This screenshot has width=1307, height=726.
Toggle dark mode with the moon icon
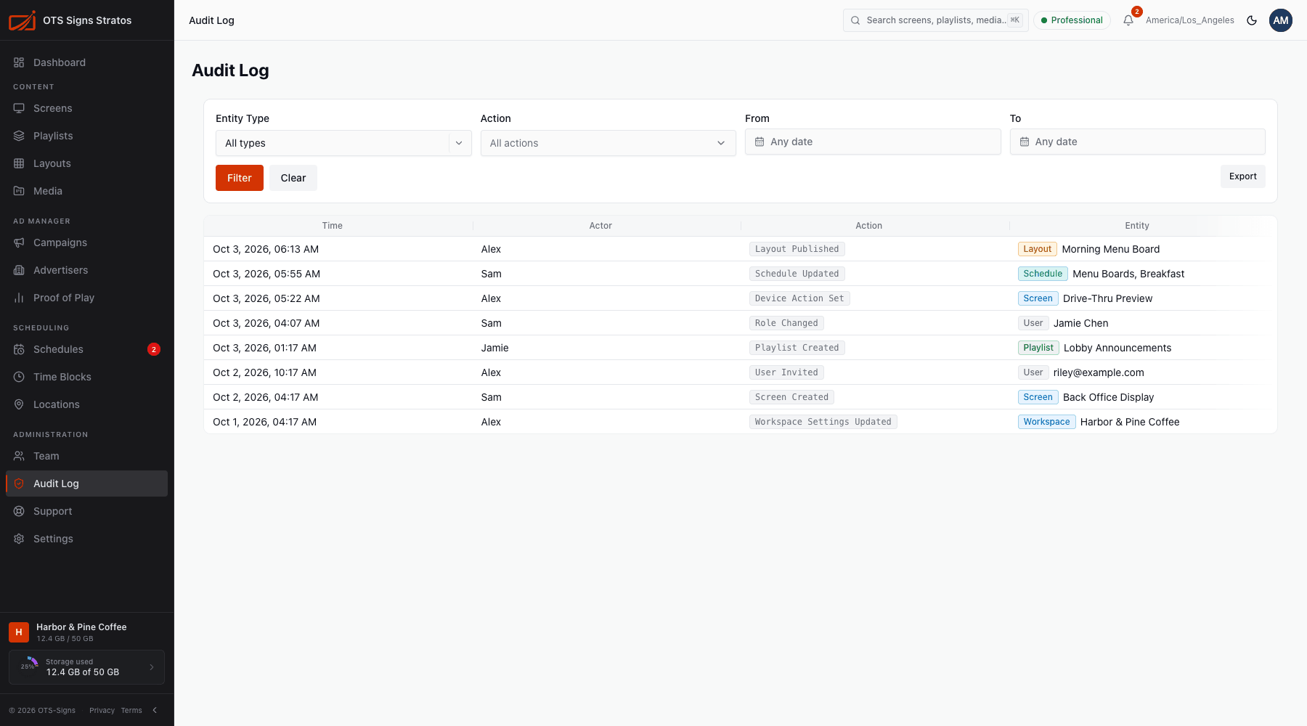coord(1252,20)
